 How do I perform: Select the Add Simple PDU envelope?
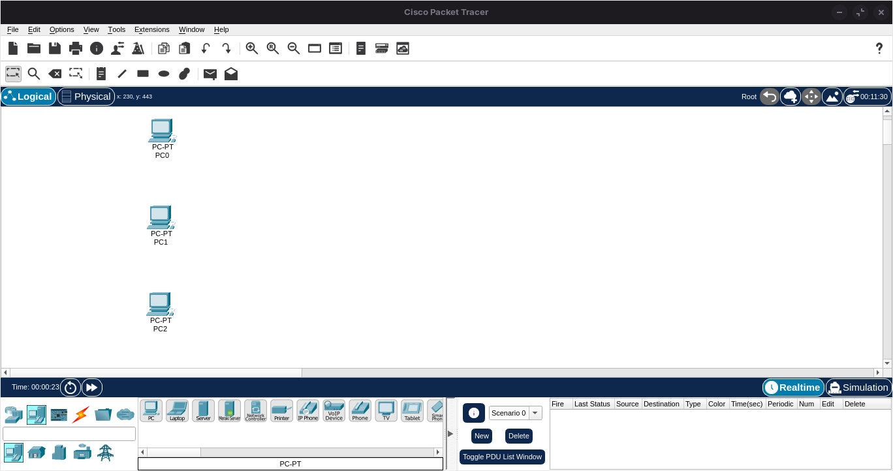coord(210,74)
